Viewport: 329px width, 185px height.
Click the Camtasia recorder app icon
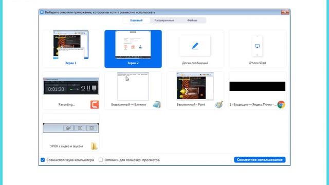[x=95, y=104]
